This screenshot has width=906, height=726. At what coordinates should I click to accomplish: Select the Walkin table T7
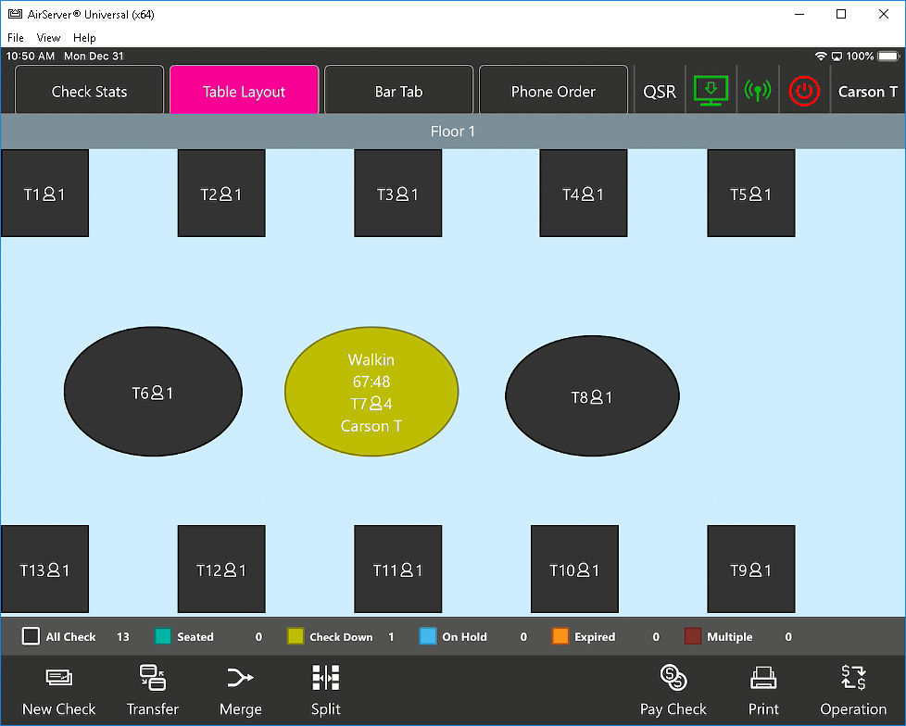pyautogui.click(x=371, y=392)
